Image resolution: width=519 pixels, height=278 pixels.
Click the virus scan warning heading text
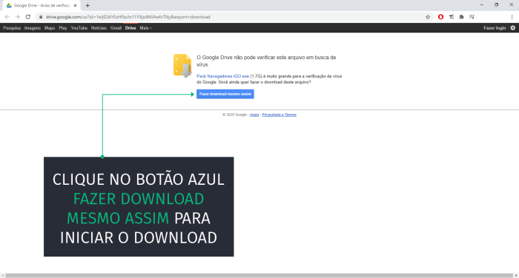click(x=266, y=61)
